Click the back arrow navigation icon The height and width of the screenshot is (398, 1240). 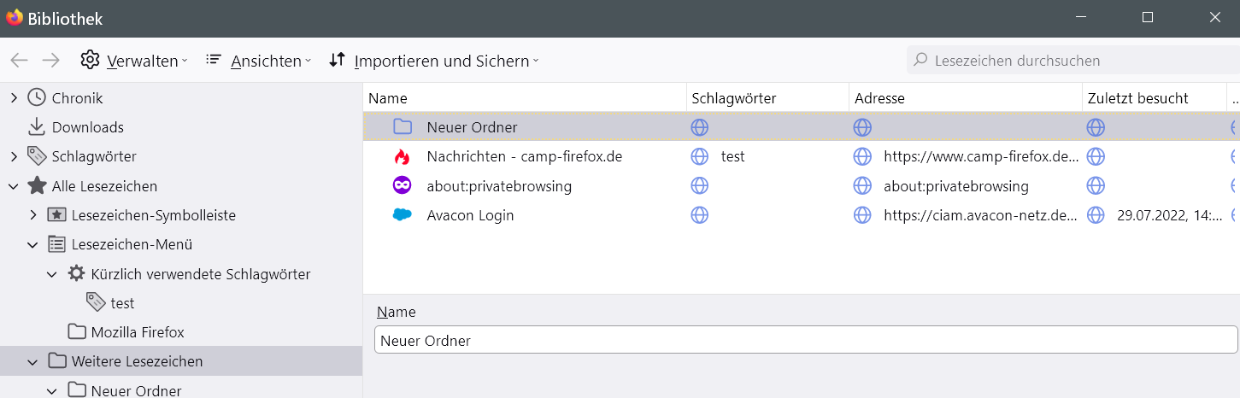click(19, 61)
